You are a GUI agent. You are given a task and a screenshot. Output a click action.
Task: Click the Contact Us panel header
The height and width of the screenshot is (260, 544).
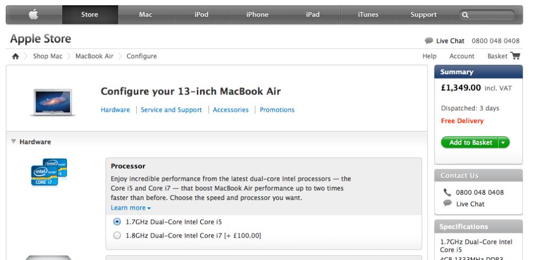[x=479, y=176]
